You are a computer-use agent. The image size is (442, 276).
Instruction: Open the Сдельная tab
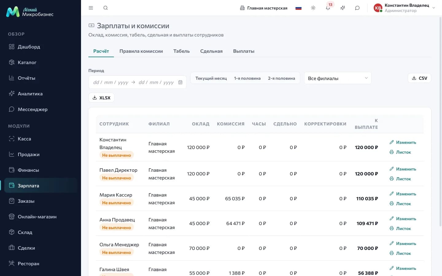tap(211, 51)
